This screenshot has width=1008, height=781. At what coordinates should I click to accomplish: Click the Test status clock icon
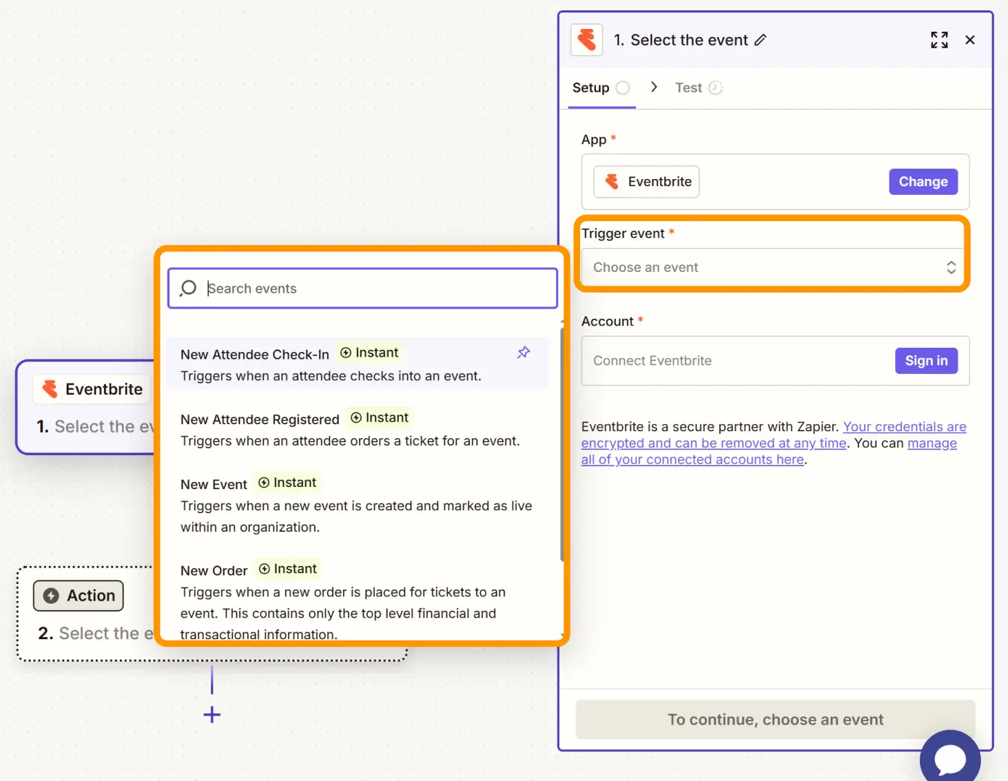(716, 87)
